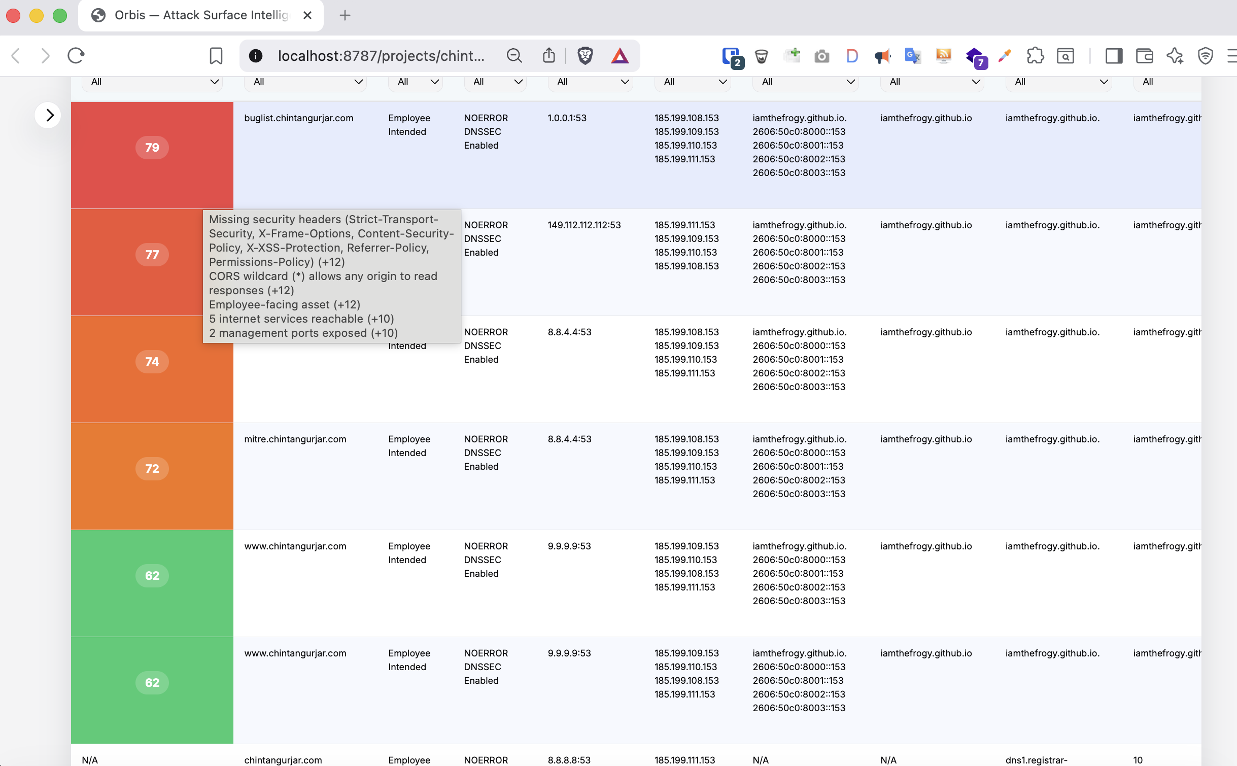Viewport: 1237px width, 766px height.
Task: Click the bare chintangurjar.com hostname in the N/A row
Action: pyautogui.click(x=283, y=760)
